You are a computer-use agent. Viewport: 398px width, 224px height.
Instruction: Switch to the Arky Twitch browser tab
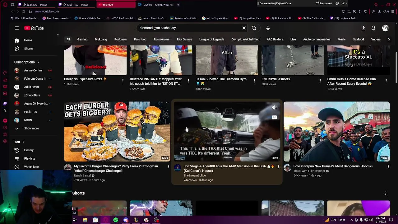(76, 5)
